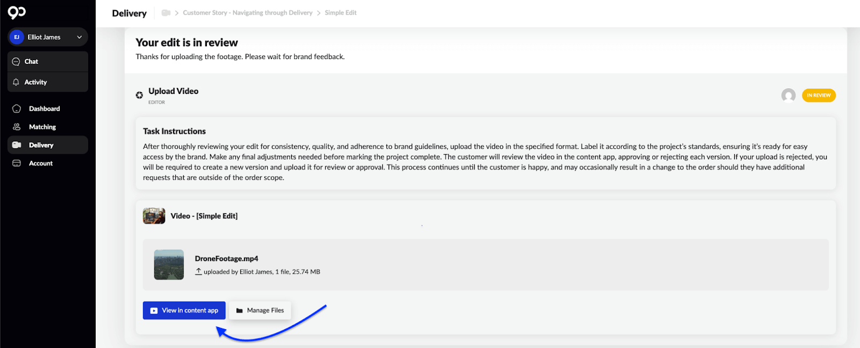Click the EJ user avatar badge
The width and height of the screenshot is (860, 348).
17,37
